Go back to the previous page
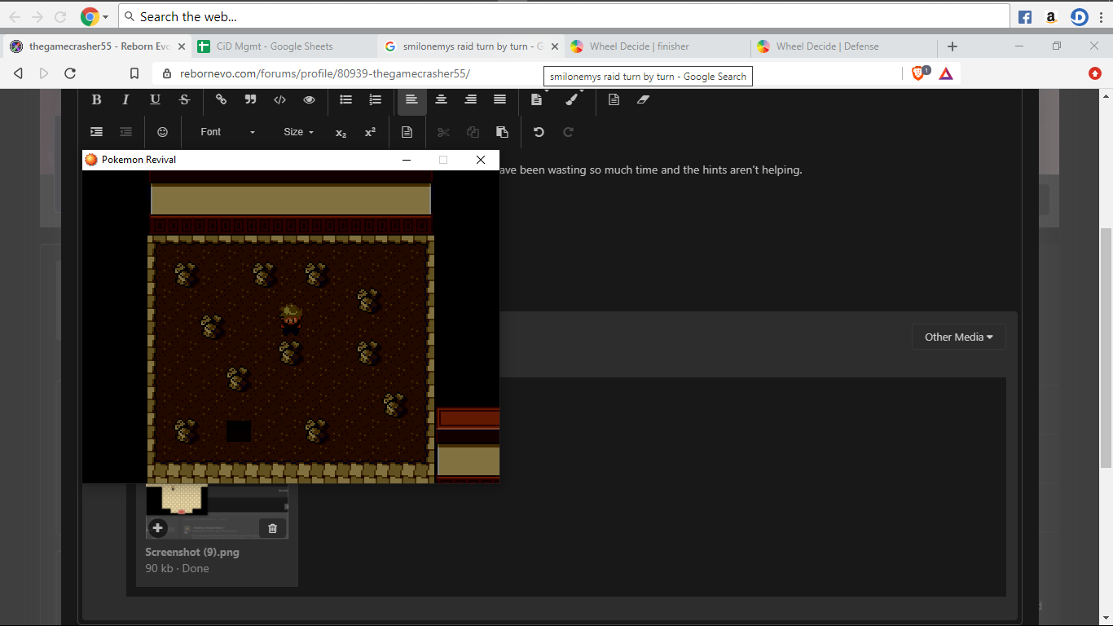1113x626 pixels. click(x=18, y=73)
